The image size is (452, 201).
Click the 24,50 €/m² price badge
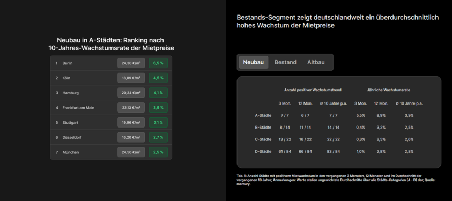(131, 152)
